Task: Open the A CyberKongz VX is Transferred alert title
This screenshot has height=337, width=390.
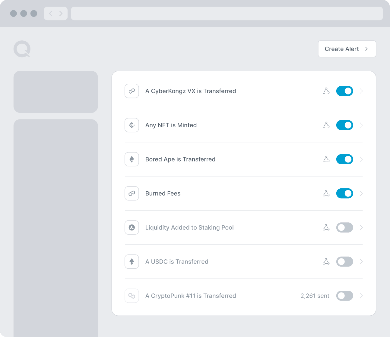Action: click(x=191, y=91)
